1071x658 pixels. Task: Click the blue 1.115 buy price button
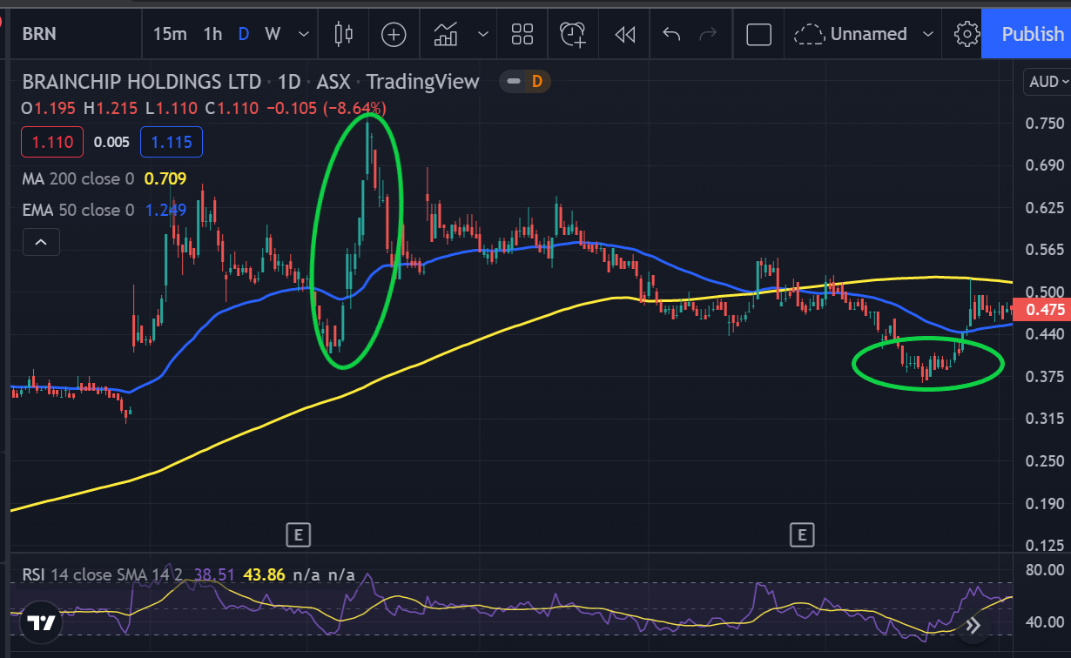coord(172,142)
